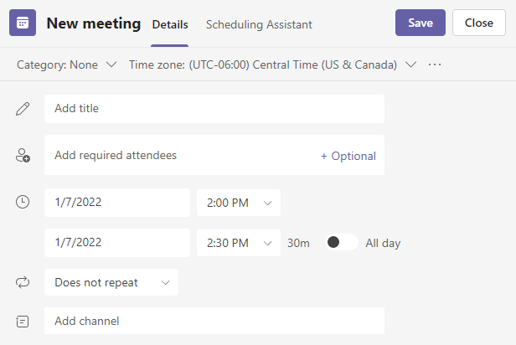Image resolution: width=516 pixels, height=345 pixels.
Task: Click the Add title field
Action: [x=214, y=109]
